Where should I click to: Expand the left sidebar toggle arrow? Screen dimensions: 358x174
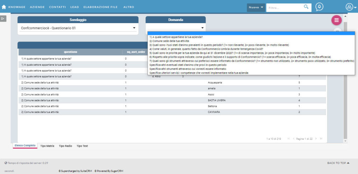pyautogui.click(x=3, y=19)
